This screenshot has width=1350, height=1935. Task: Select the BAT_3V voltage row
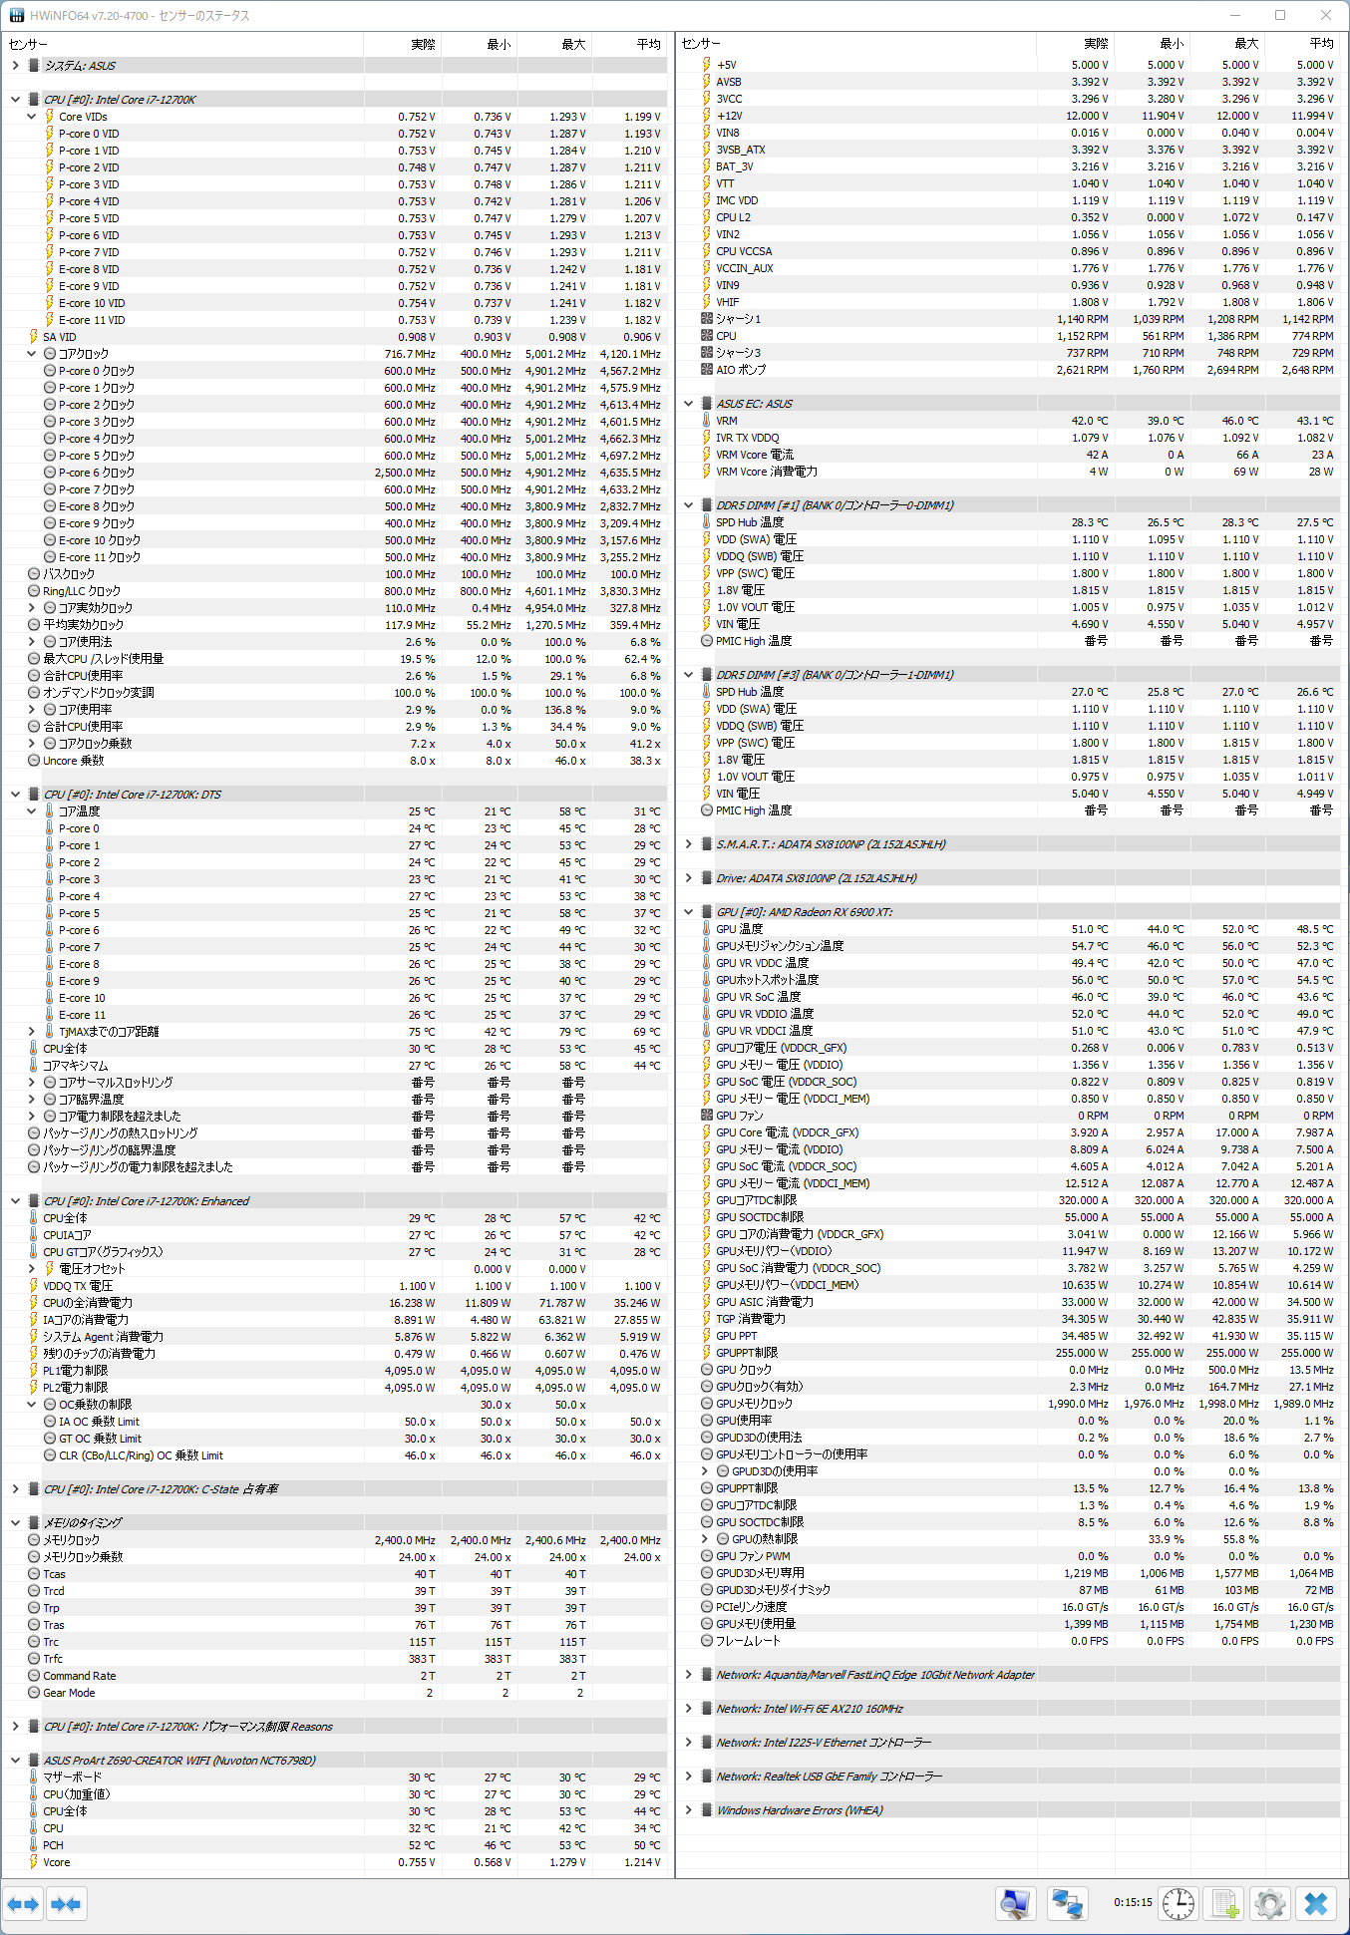[x=1008, y=166]
